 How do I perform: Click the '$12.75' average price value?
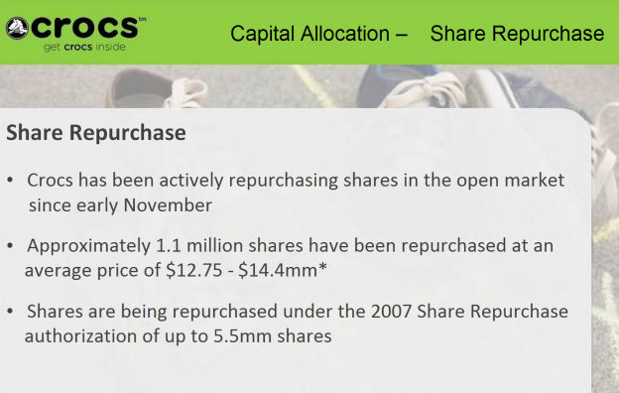tap(193, 271)
